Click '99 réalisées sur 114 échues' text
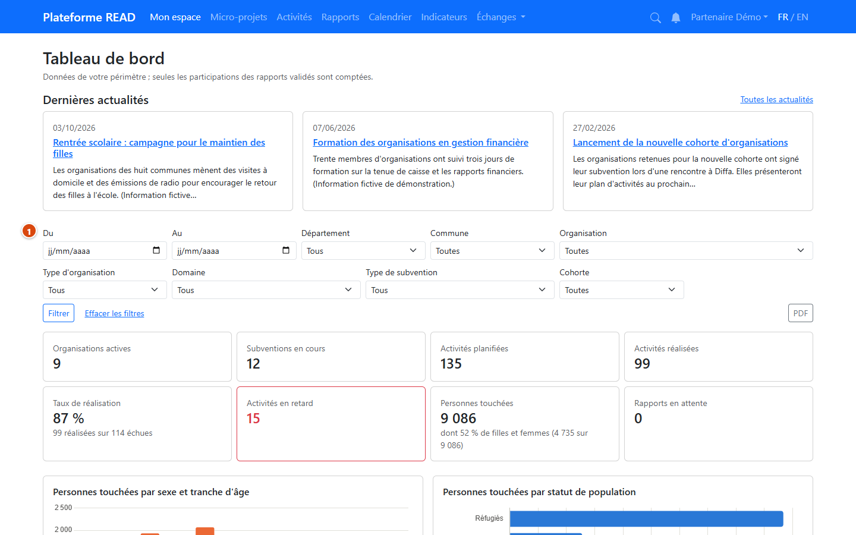 pos(102,433)
